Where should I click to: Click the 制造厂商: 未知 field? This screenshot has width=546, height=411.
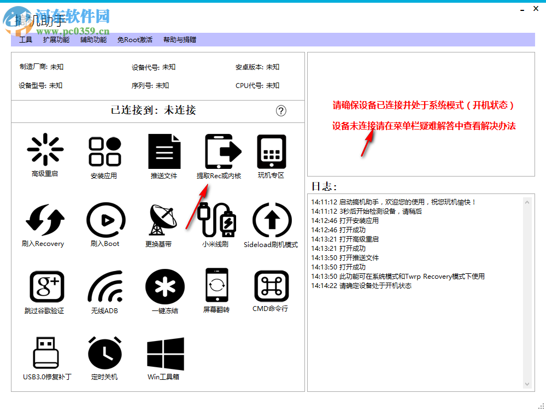point(42,67)
